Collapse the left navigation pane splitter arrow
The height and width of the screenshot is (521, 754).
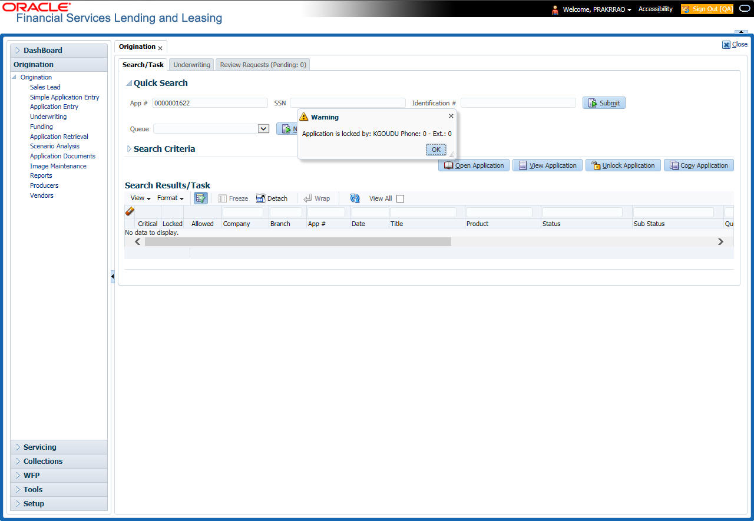coord(113,277)
